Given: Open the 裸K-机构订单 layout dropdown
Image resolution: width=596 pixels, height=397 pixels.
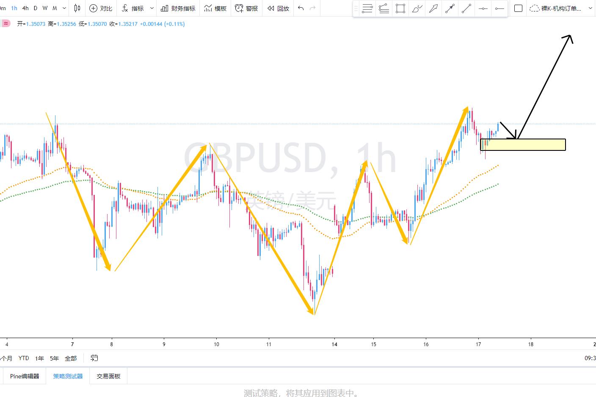Looking at the screenshot, I should (x=561, y=8).
